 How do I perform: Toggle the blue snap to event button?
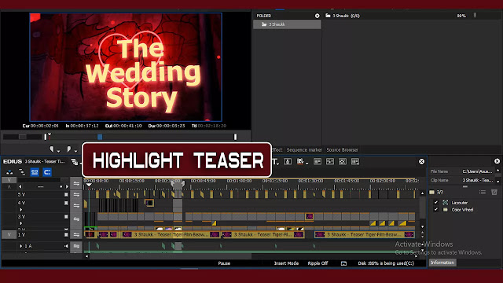point(47,172)
